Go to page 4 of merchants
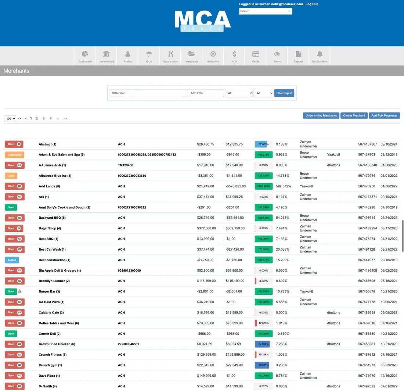404x391 pixels. (51, 119)
